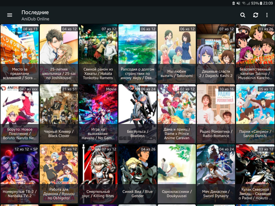The height and width of the screenshot is (206, 275).
Task: Select the Hokuto 'Кулак Северной Звезды' card
Action: pos(255,174)
